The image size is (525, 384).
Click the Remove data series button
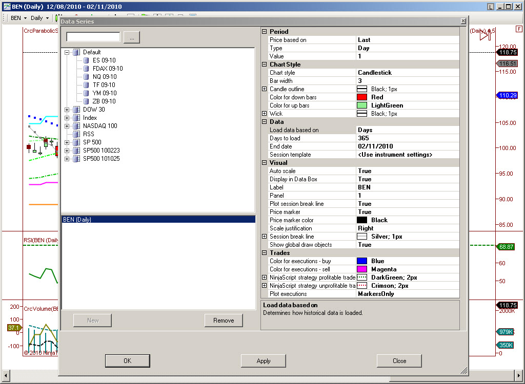(x=224, y=321)
